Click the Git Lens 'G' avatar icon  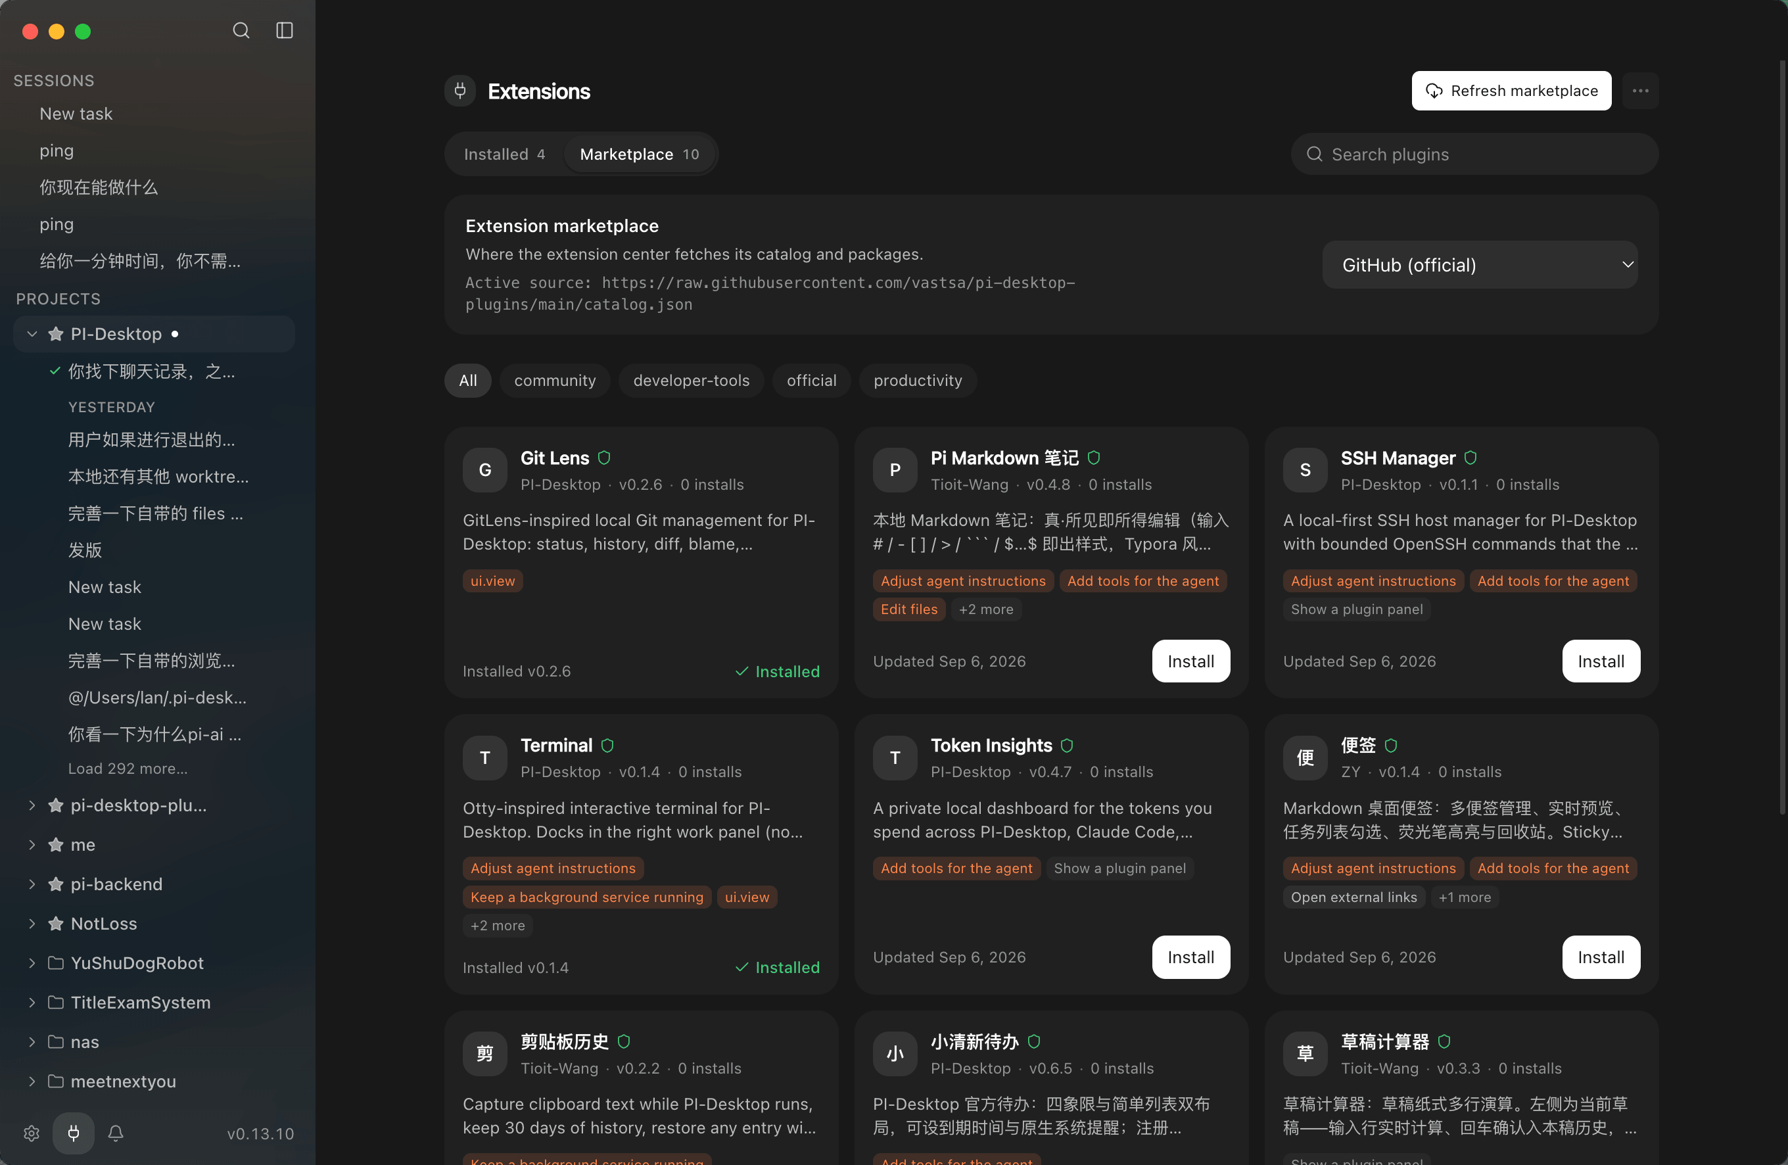[x=484, y=470]
